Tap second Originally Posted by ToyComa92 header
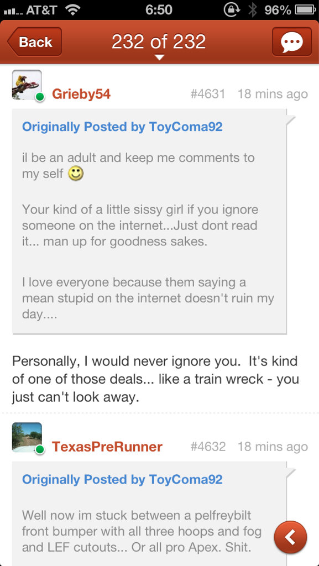Viewport: 319px width, 566px height. 122,479
